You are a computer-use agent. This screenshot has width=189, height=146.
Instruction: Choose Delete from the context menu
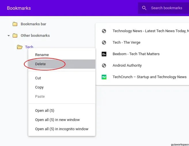(62, 64)
